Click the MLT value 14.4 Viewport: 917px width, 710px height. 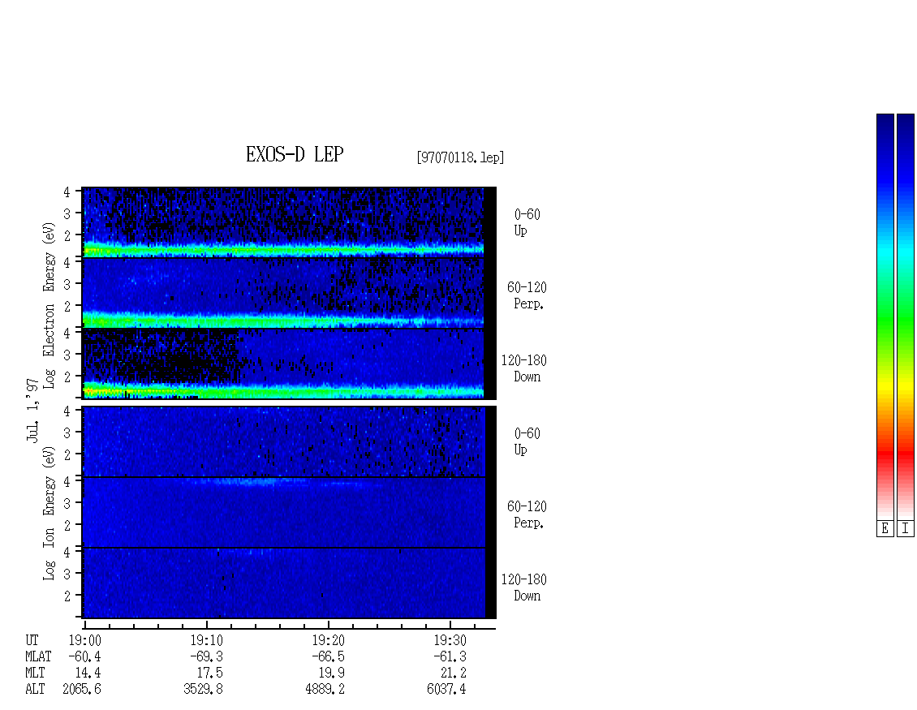(x=89, y=673)
